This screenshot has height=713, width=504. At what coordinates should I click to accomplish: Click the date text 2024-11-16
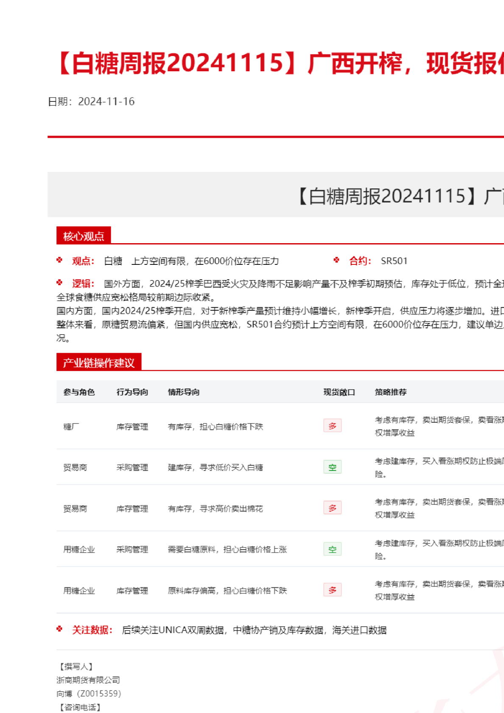pos(106,101)
